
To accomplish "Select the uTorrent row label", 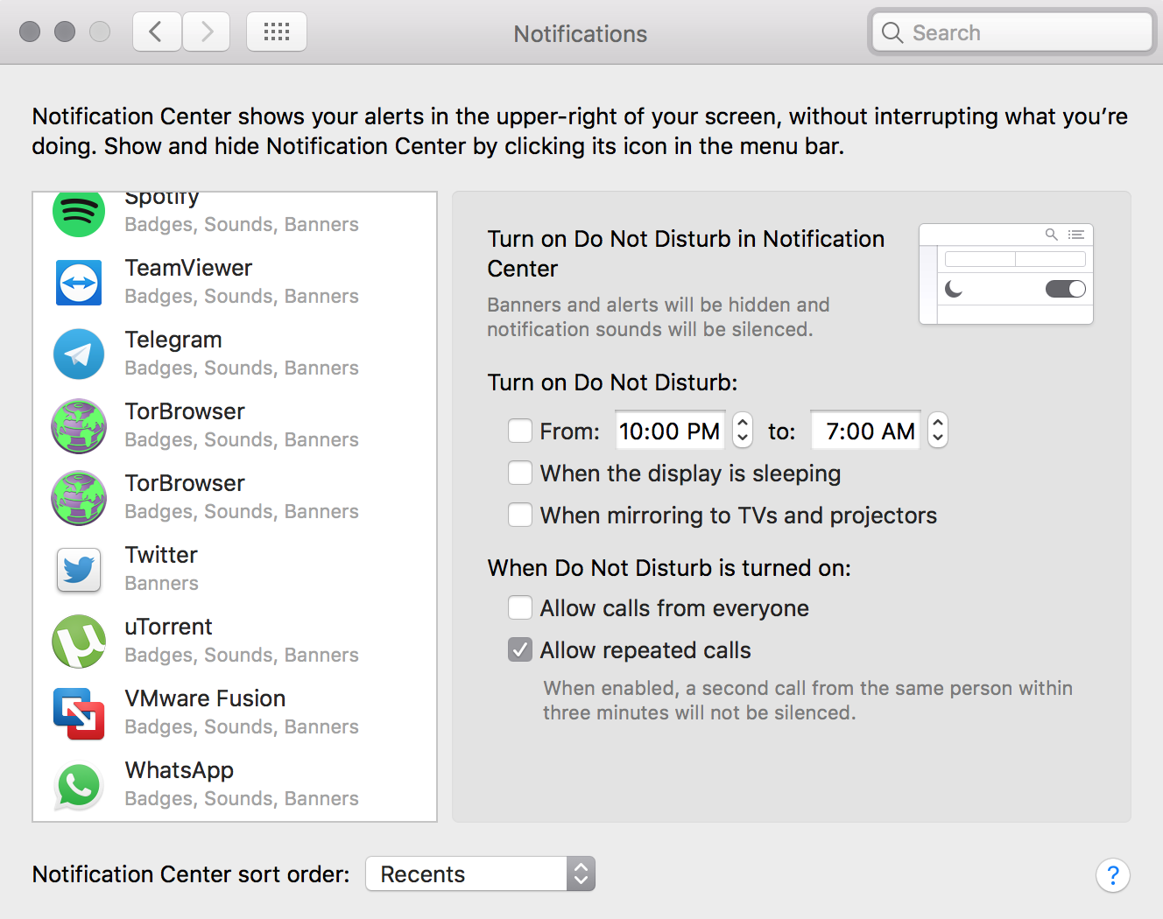I will [168, 627].
